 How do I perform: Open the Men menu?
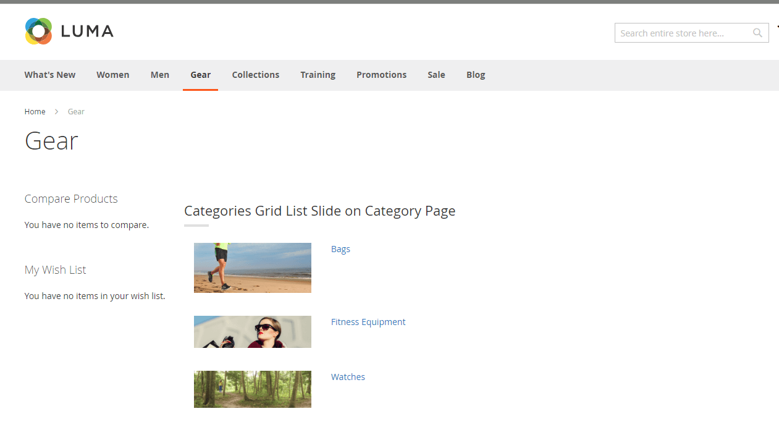click(x=160, y=75)
